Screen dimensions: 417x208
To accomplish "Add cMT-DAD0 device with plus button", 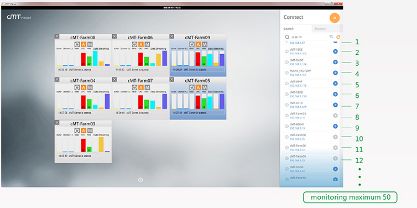I will 335,169.
